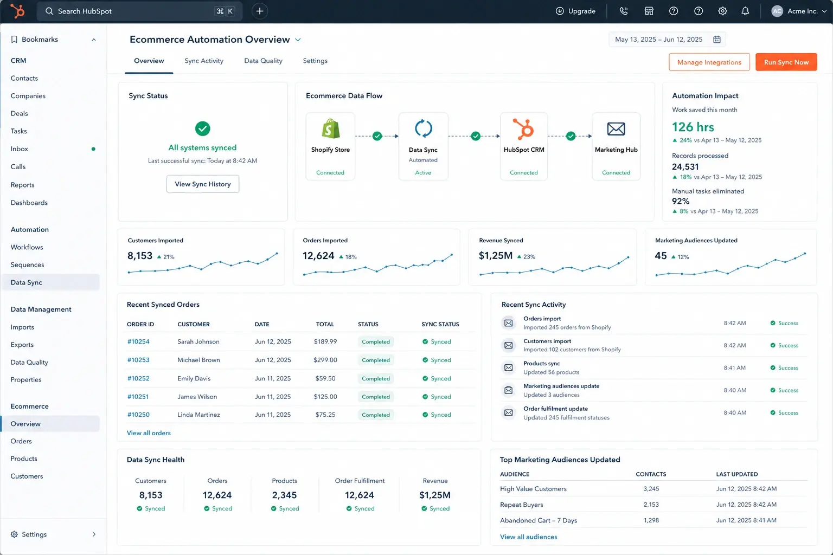Click the Abandoned Cart – 7 Days audience

(539, 520)
